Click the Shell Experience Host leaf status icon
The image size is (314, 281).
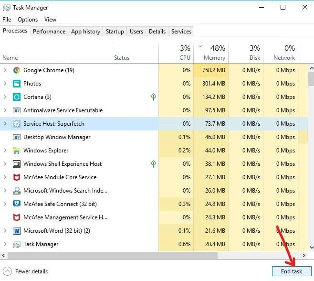[153, 164]
